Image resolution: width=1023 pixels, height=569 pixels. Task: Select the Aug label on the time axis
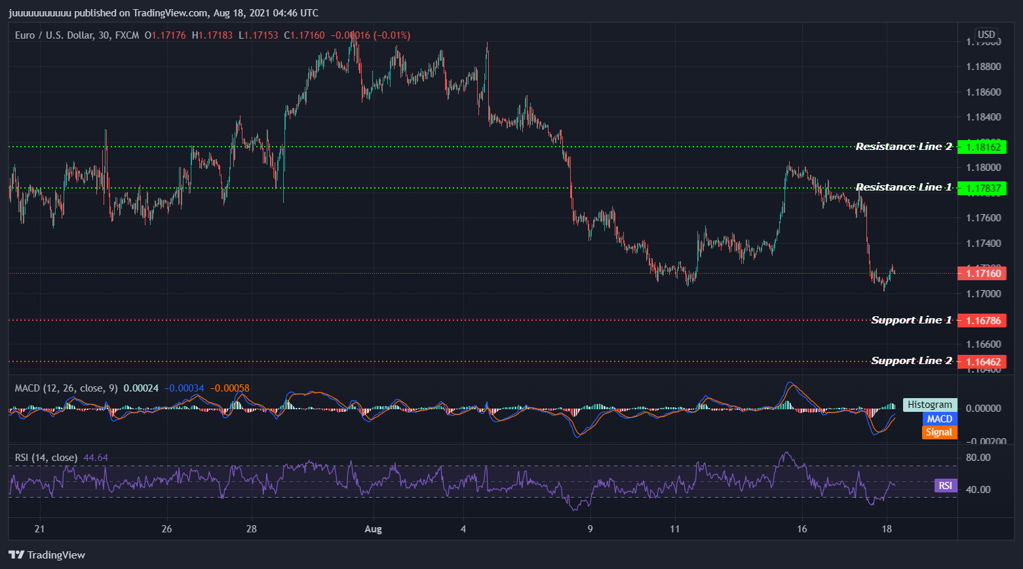pos(373,528)
